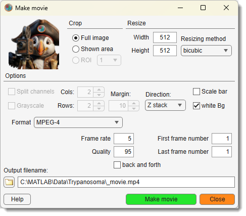Select the Full image radio button
The image size is (246, 216).
click(76, 38)
